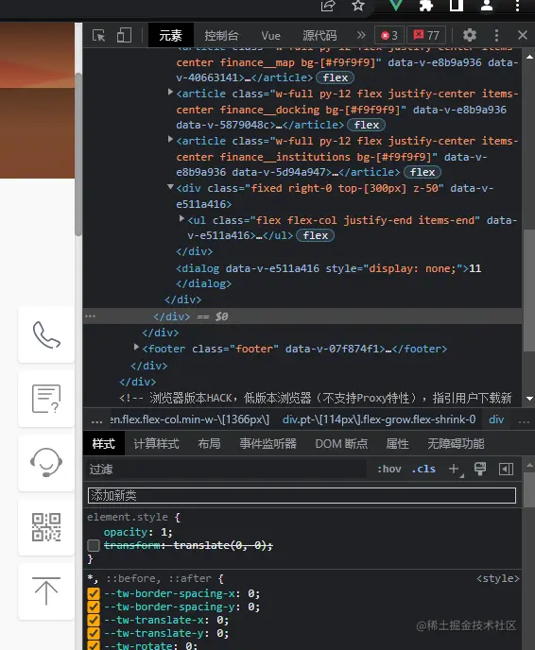Uncheck --tw-translate-x property
Image resolution: width=535 pixels, height=650 pixels.
pos(94,620)
